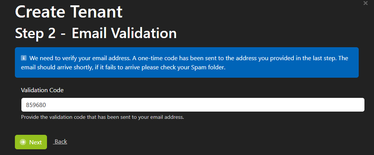The width and height of the screenshot is (374, 155).
Task: Click the blue email verification notice banner
Action: point(187,62)
